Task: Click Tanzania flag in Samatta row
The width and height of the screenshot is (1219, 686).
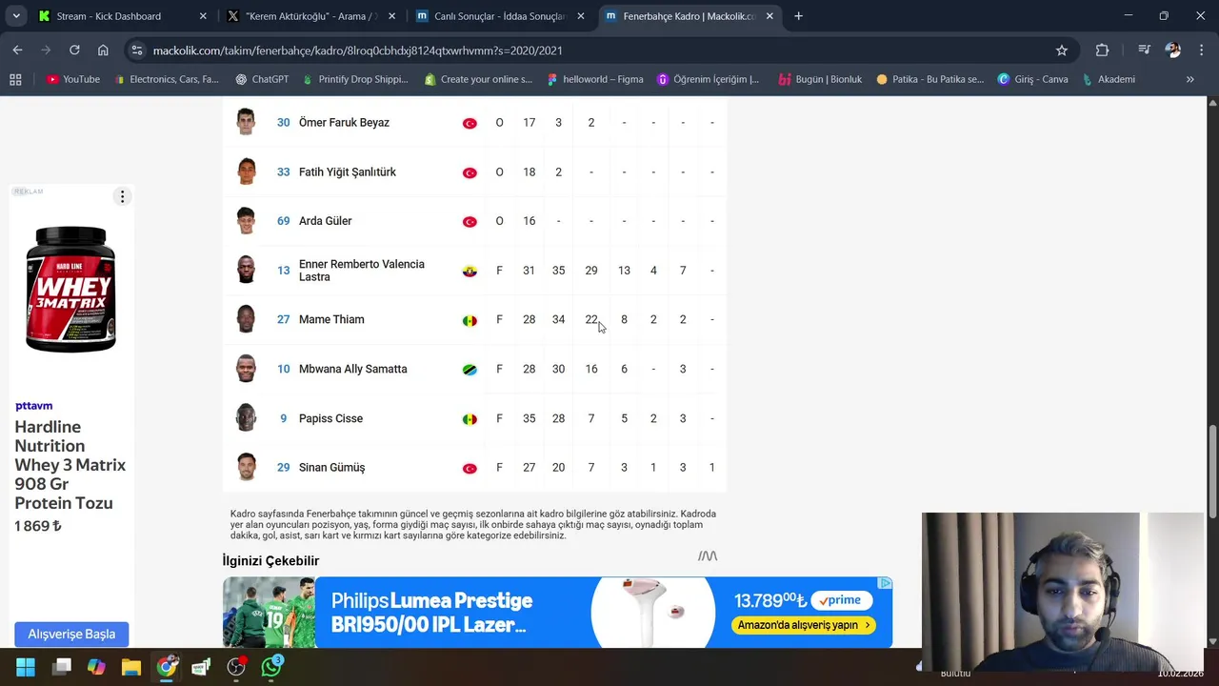Action: [x=470, y=370]
